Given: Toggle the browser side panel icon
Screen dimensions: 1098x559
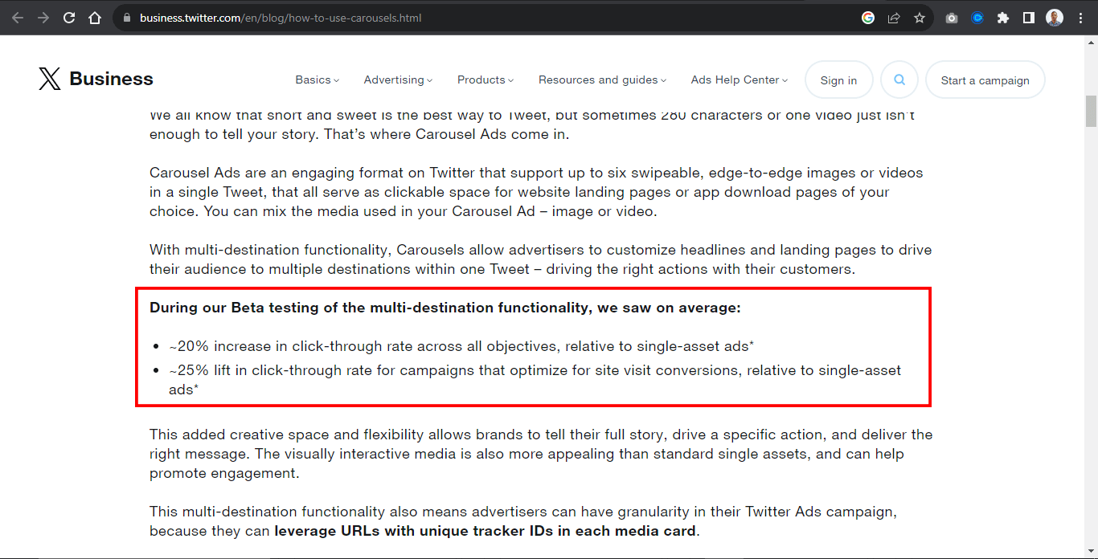Looking at the screenshot, I should coord(1029,18).
